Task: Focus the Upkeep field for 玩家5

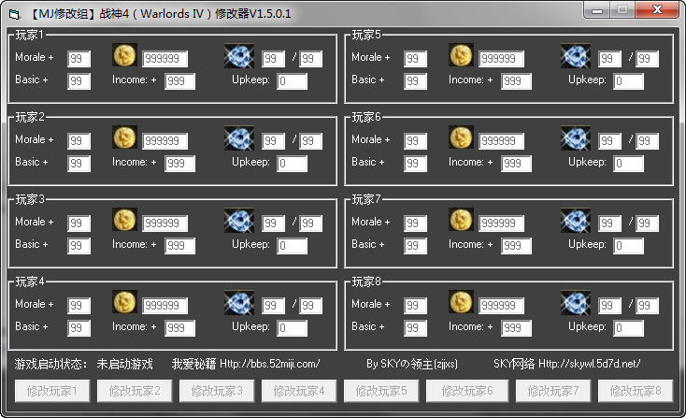Action: pyautogui.click(x=628, y=81)
